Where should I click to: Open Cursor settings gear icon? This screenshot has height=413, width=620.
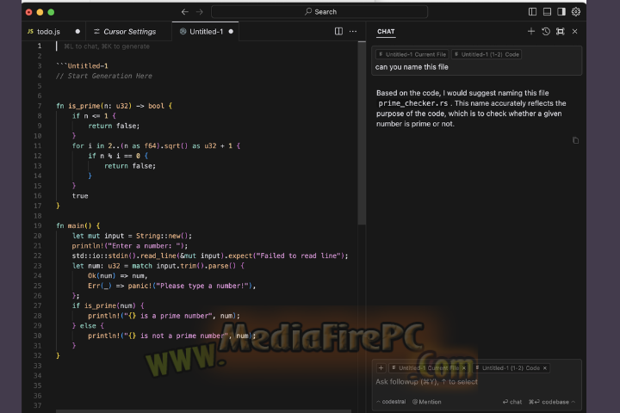(x=576, y=12)
